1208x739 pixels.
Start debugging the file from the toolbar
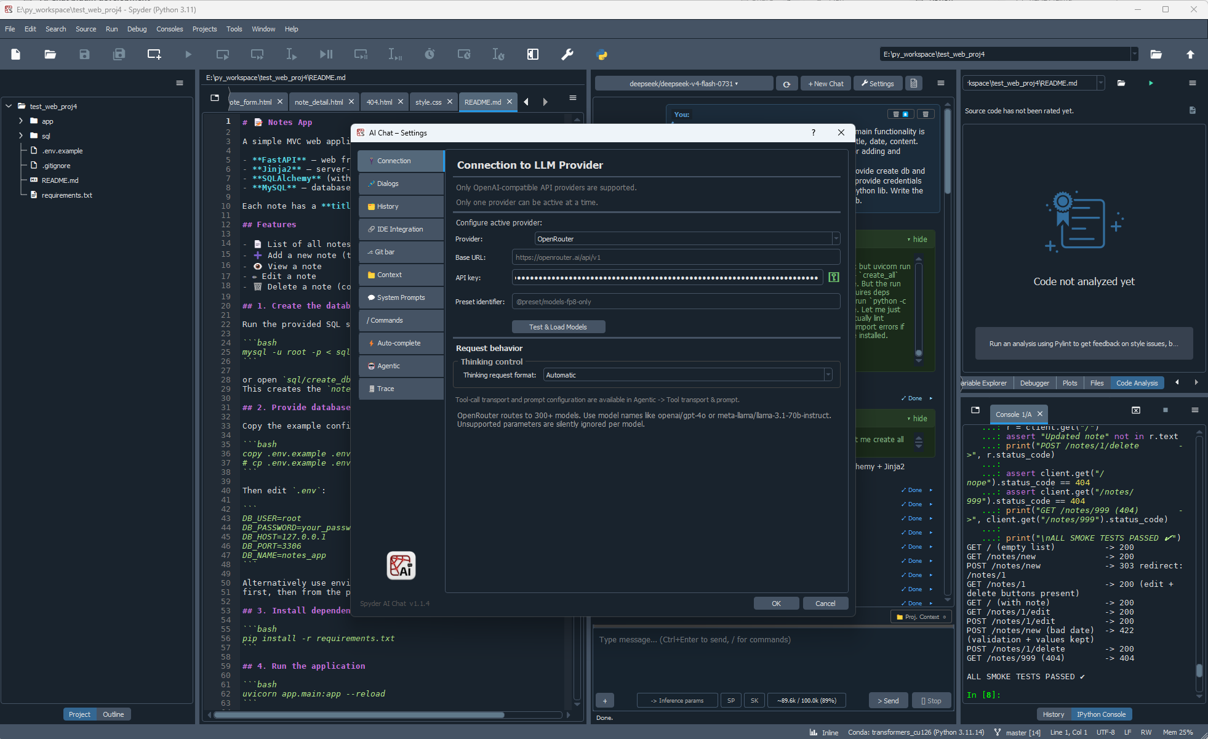tap(326, 54)
